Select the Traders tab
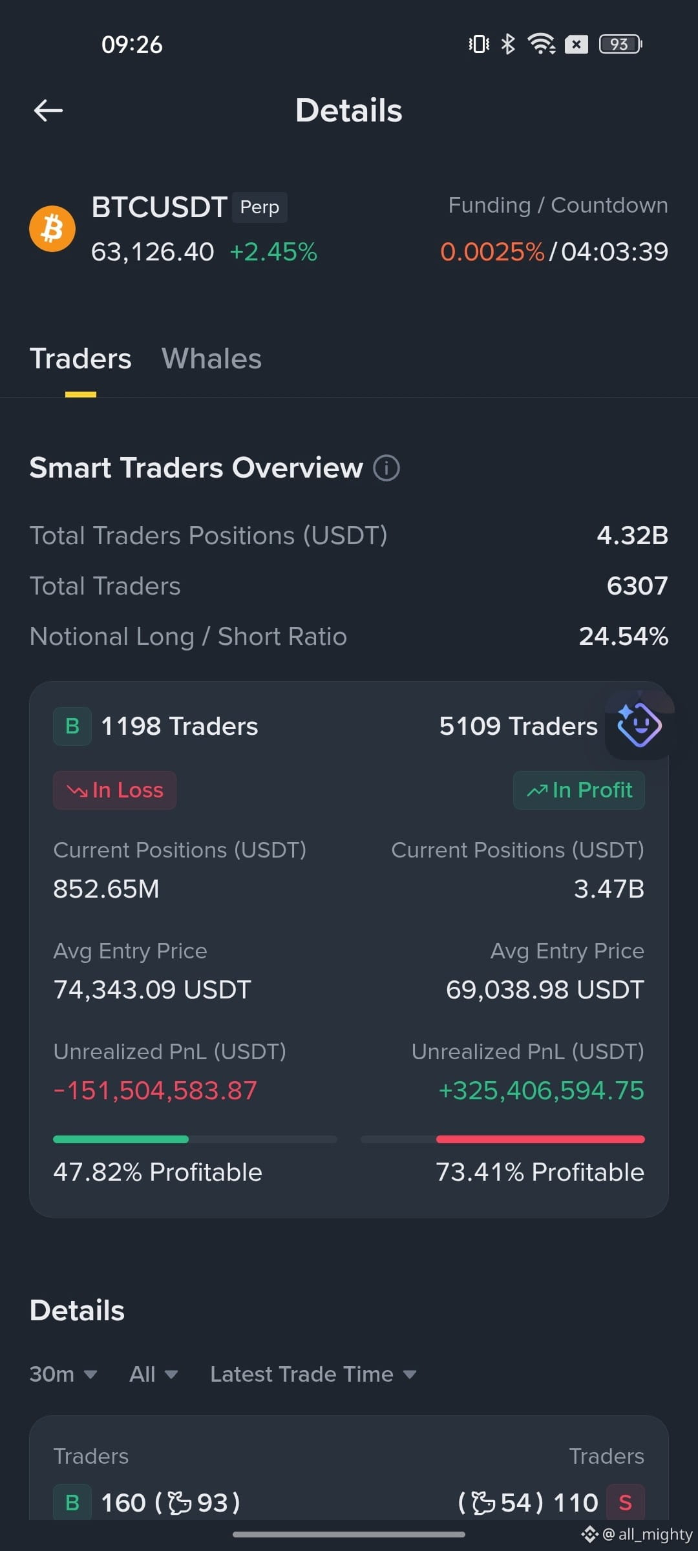Viewport: 698px width, 1551px height. (81, 359)
